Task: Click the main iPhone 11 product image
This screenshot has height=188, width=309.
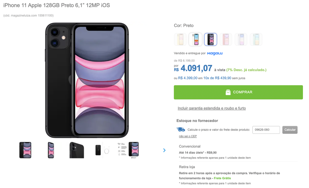Action: pyautogui.click(x=87, y=80)
